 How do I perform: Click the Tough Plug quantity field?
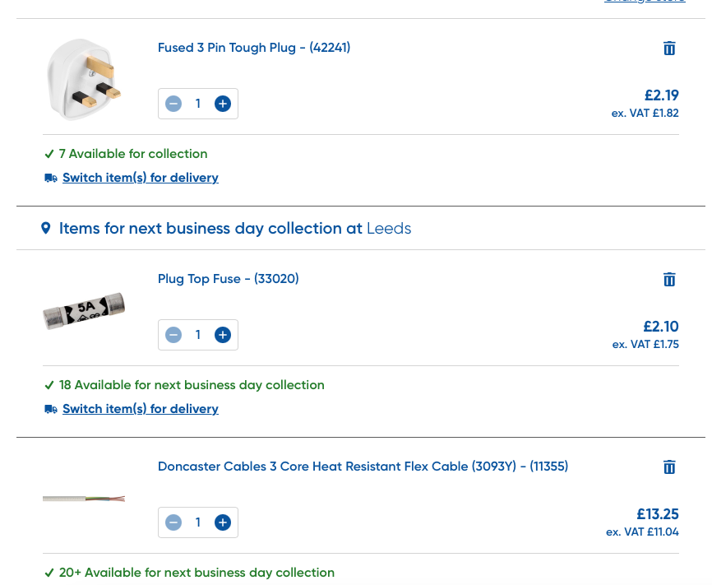197,104
